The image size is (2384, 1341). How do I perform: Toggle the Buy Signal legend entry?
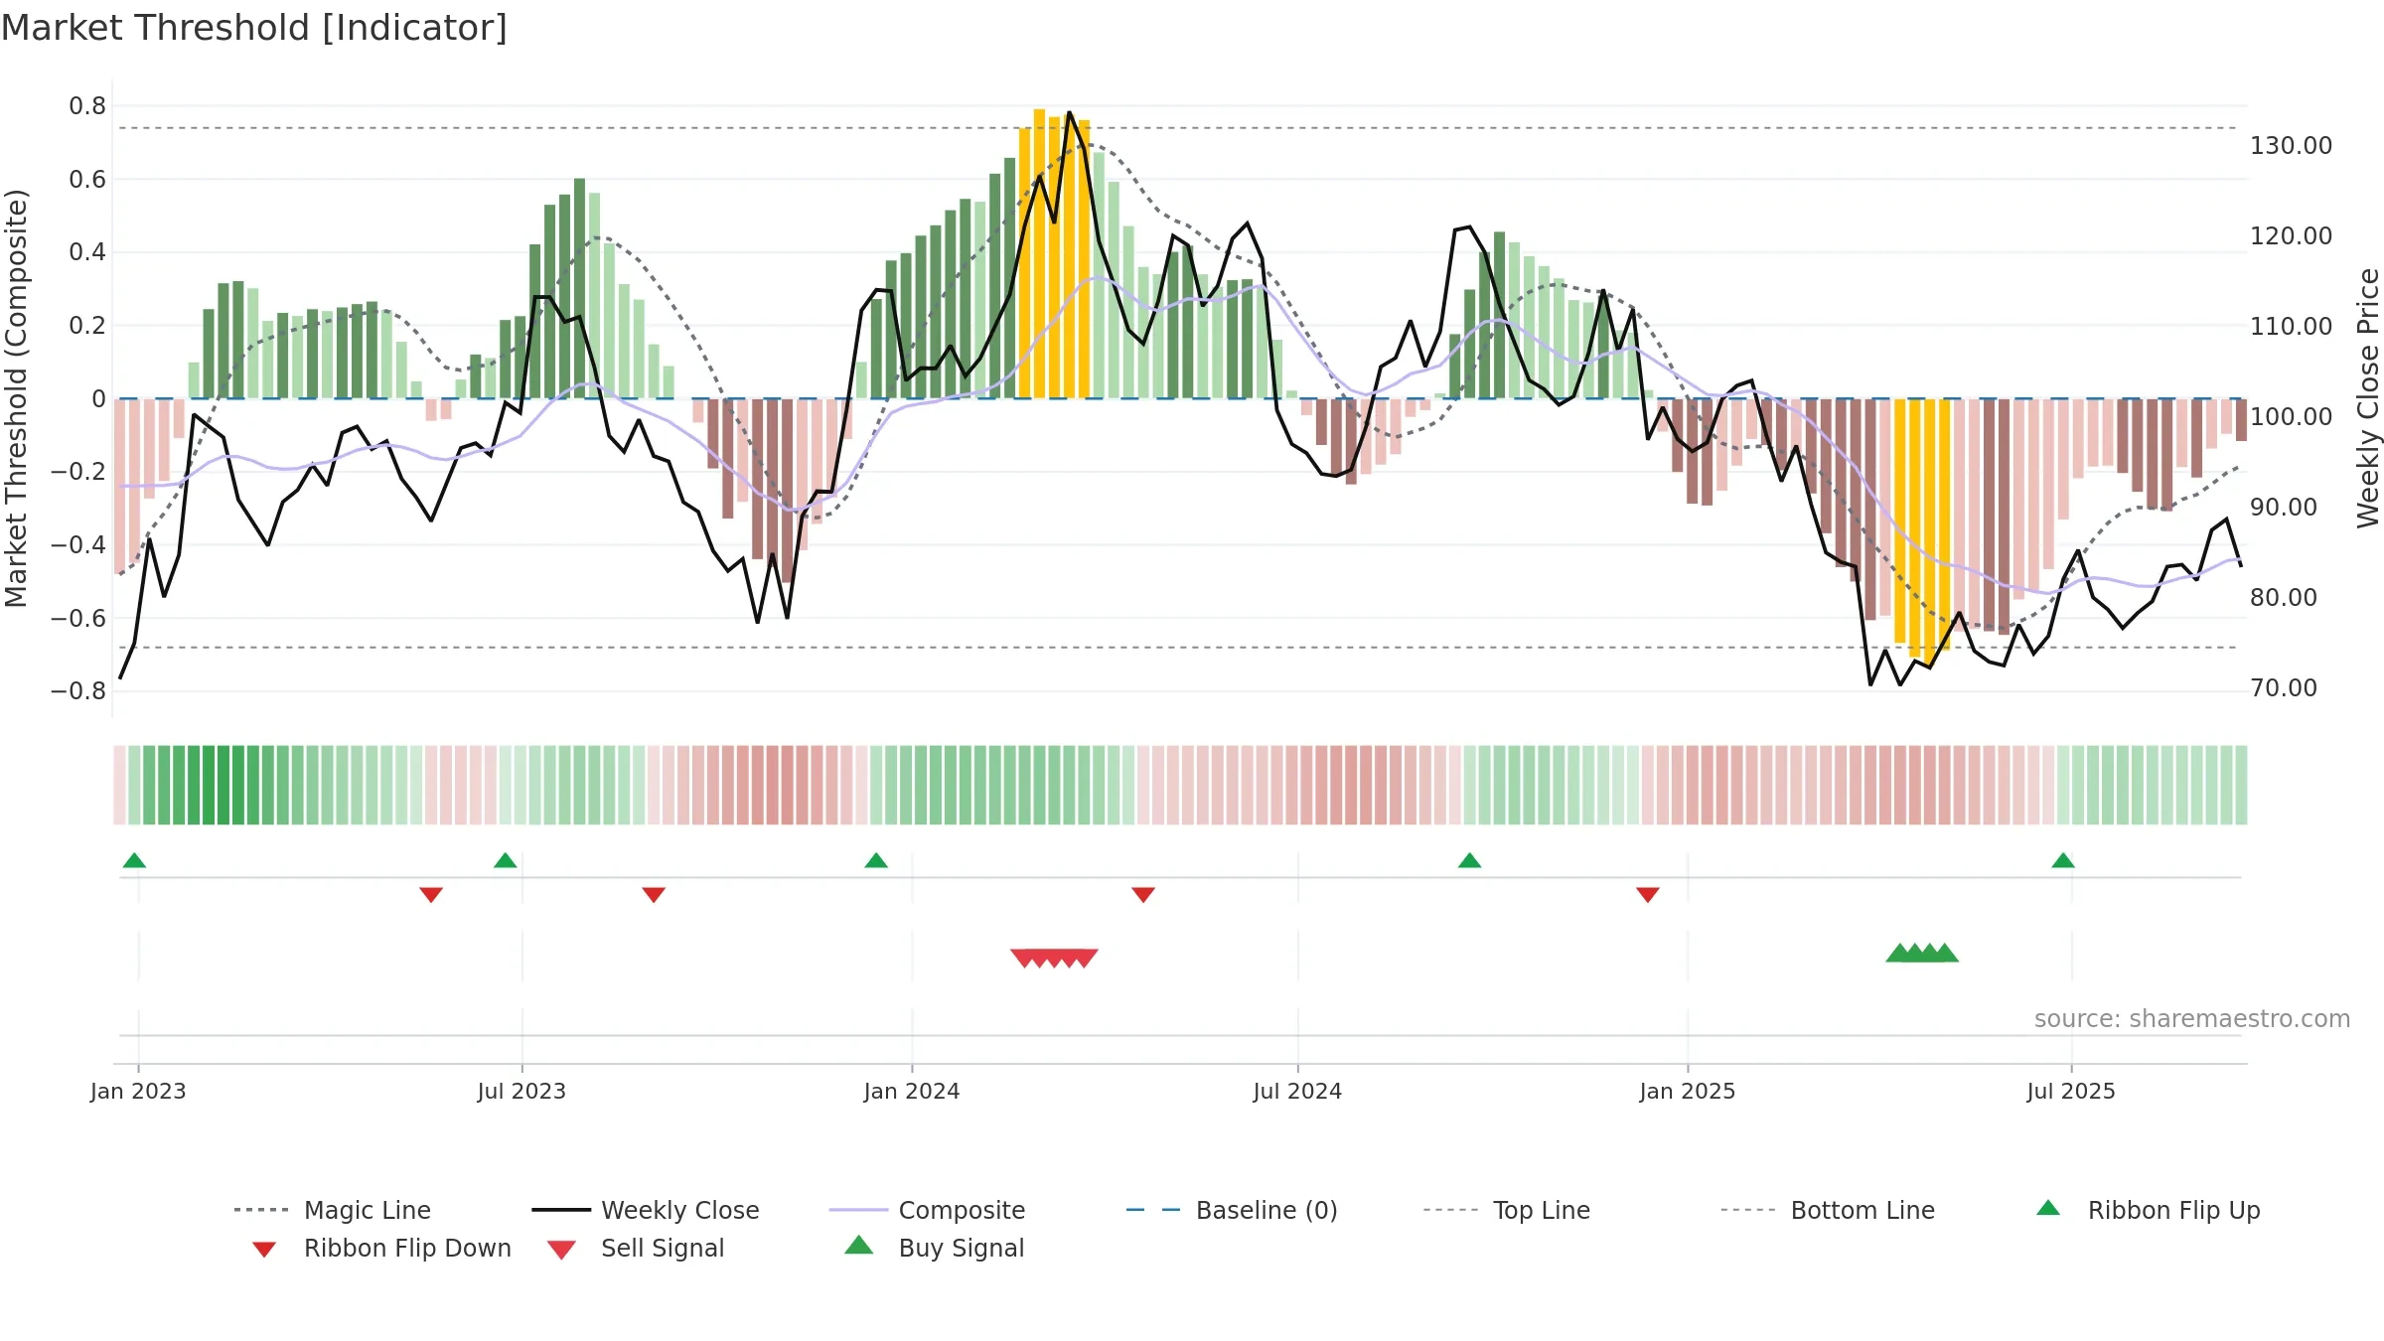[x=934, y=1248]
